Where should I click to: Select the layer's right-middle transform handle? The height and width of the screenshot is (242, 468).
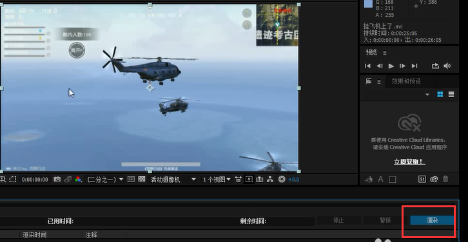(x=298, y=88)
